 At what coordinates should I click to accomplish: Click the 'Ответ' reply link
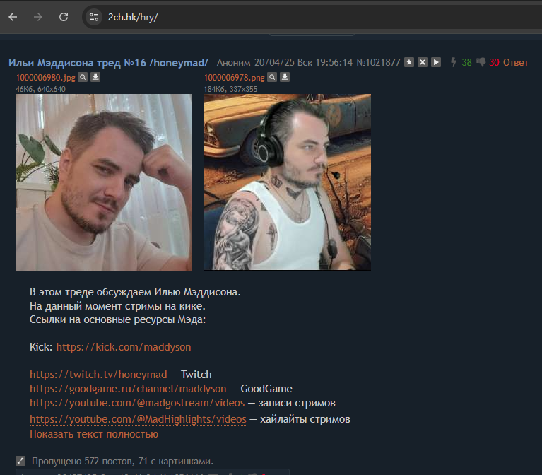515,63
